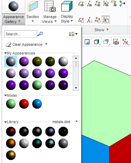Click the blue face of the model

pyautogui.click(x=95, y=152)
